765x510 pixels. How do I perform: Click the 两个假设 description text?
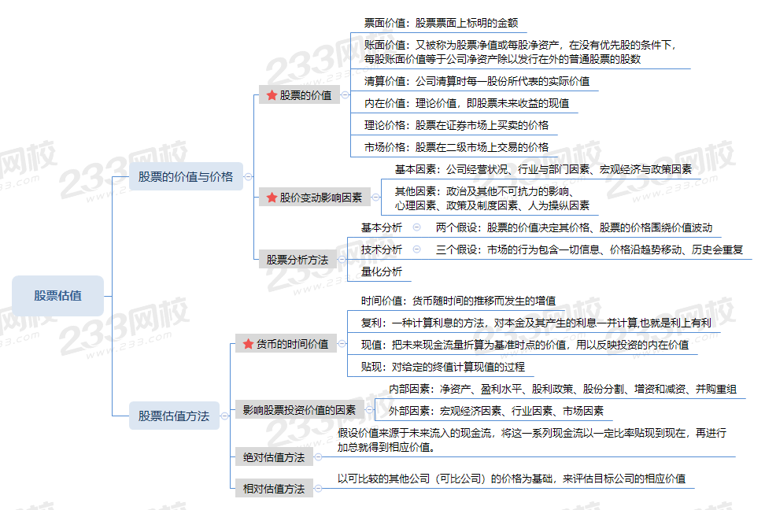tap(574, 227)
